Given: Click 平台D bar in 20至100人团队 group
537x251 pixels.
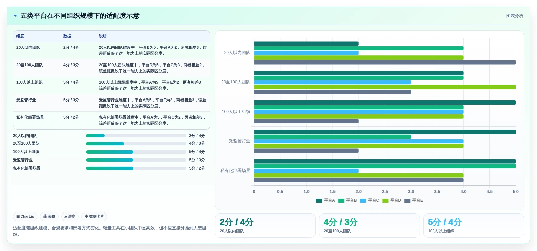Looking at the screenshot, I should [x=385, y=87].
